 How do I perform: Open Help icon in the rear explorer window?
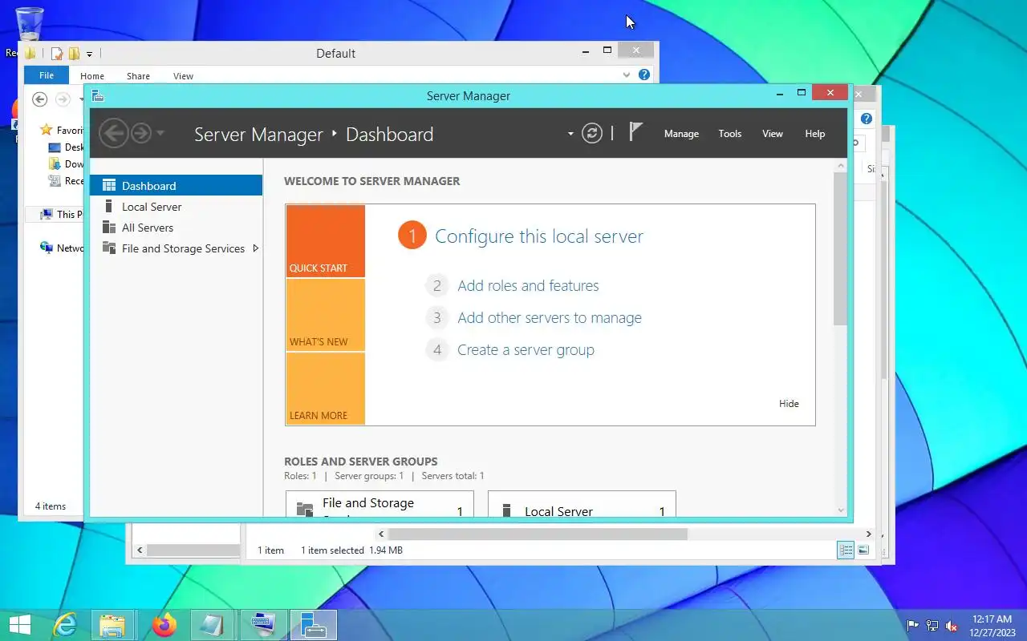[866, 119]
